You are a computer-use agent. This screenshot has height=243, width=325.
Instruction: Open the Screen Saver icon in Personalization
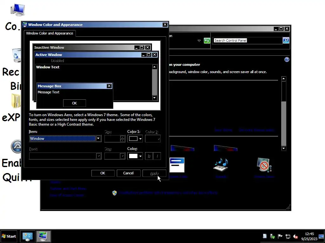[264, 165]
